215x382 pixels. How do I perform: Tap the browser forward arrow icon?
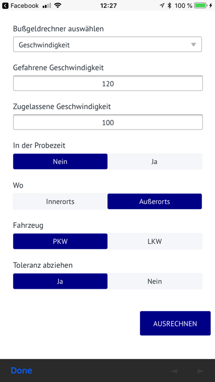point(201,371)
